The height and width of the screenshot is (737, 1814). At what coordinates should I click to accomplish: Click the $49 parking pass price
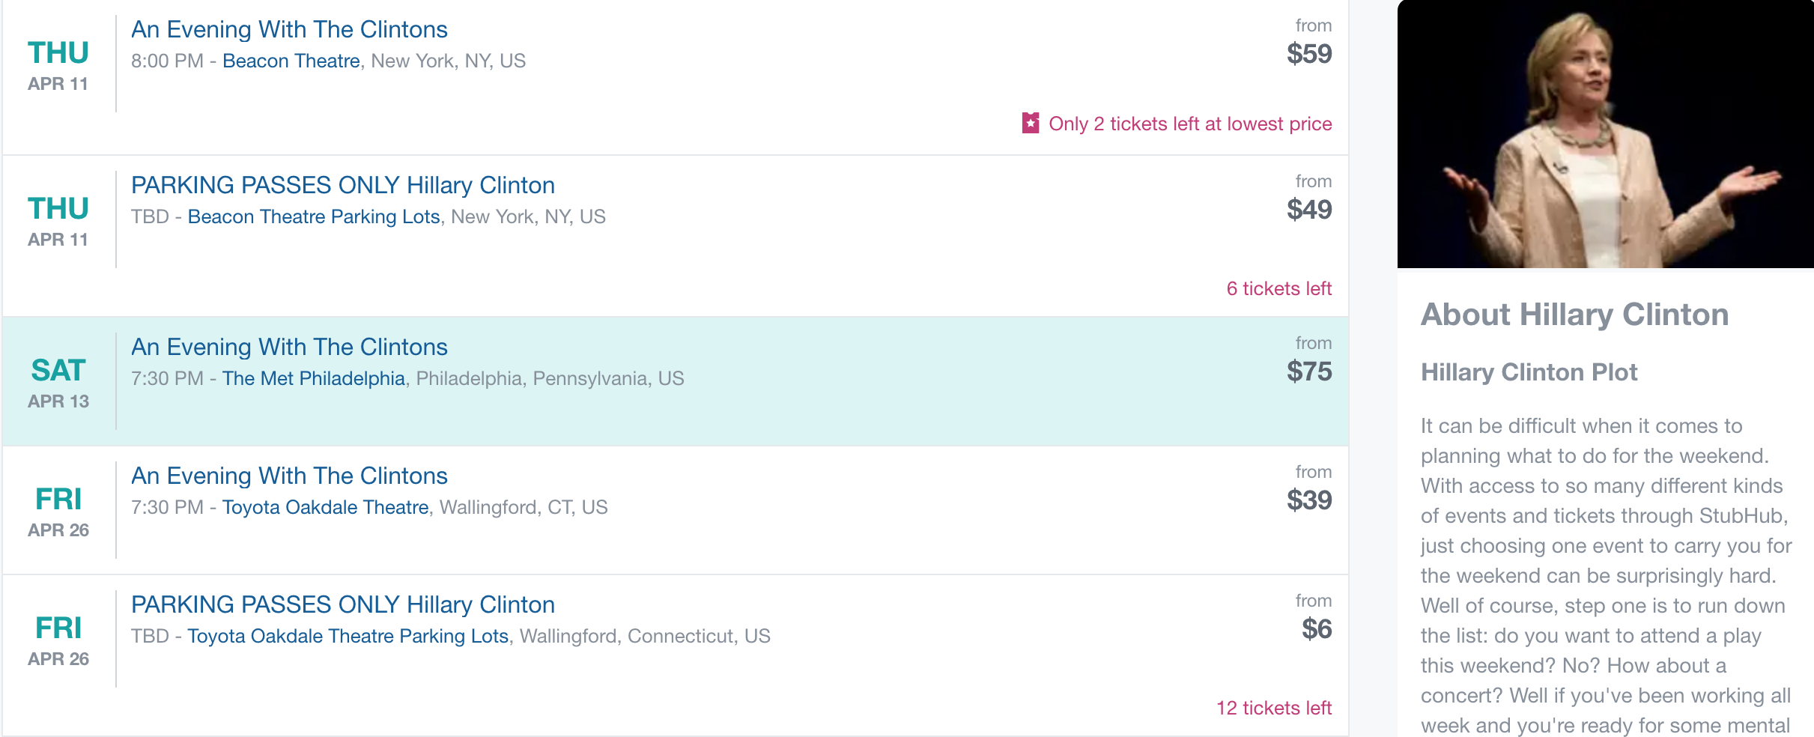tap(1309, 210)
